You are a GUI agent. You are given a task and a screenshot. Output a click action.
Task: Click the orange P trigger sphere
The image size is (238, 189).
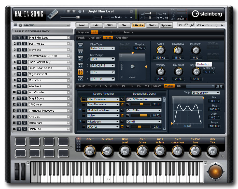[x=215, y=171]
